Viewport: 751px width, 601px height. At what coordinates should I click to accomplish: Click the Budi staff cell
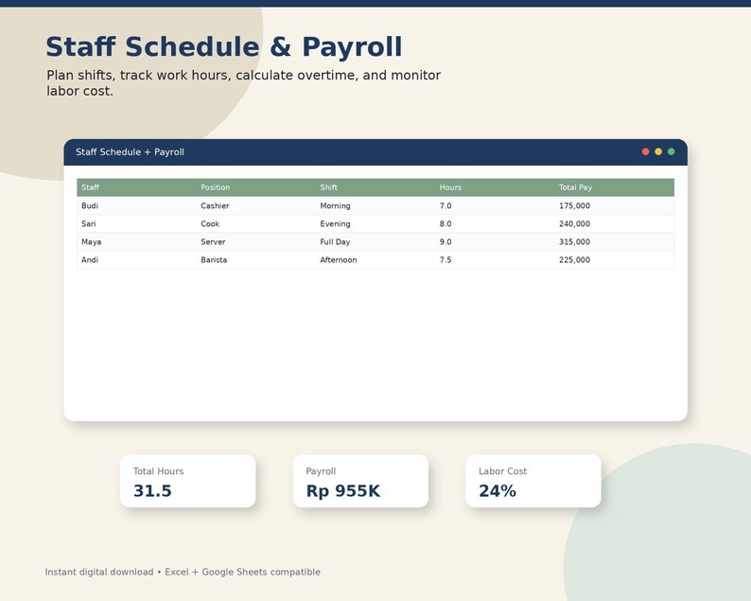pos(136,205)
